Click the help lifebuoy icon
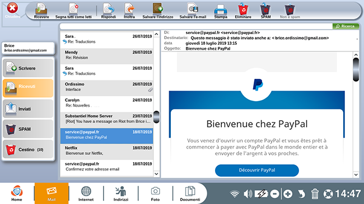Image resolution: width=364 pixels, height=204 pixels. click(328, 194)
